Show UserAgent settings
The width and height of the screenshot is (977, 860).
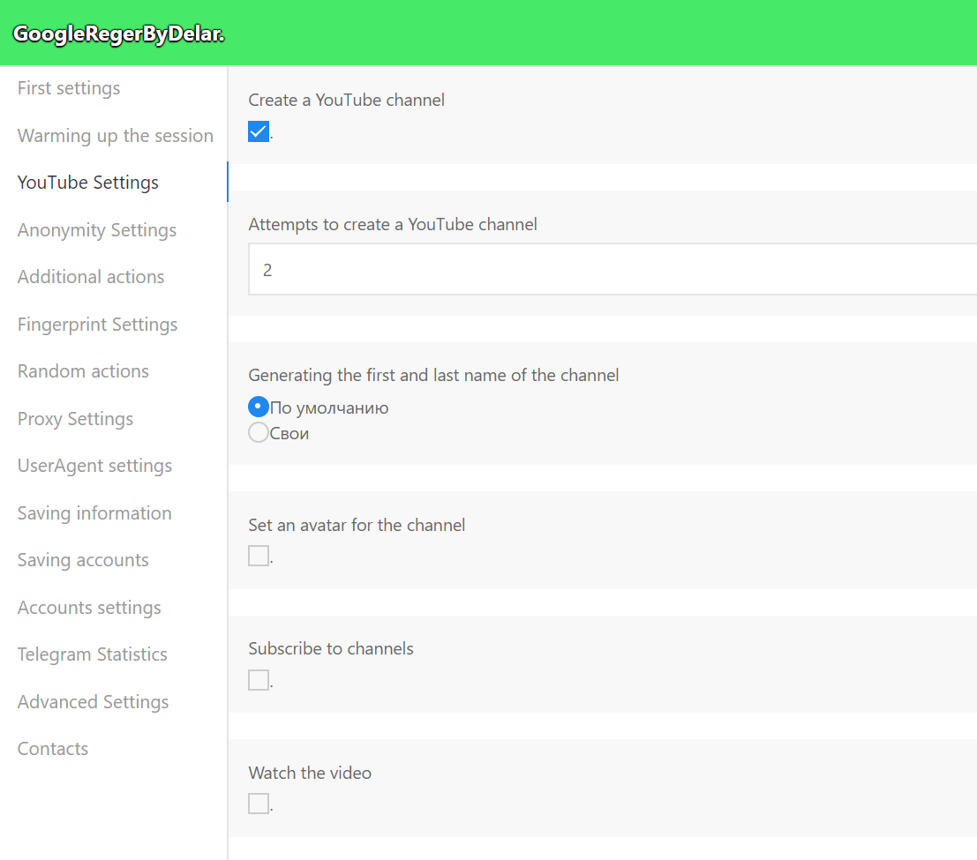coord(94,466)
